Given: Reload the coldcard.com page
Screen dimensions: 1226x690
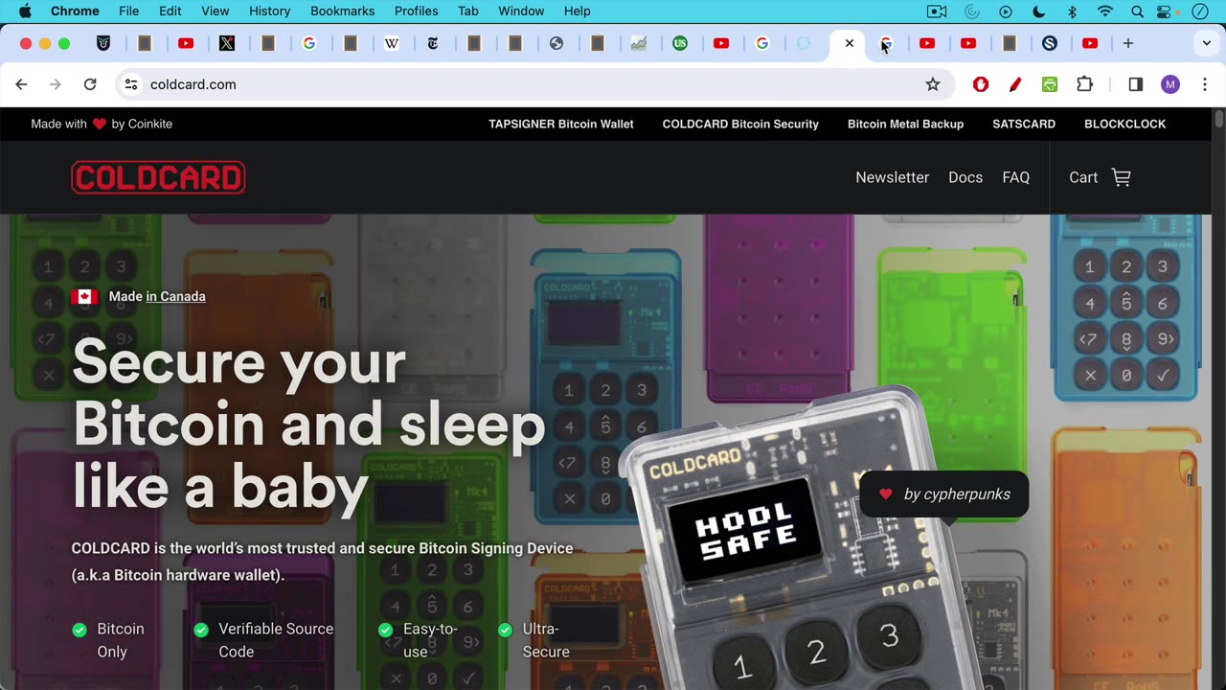Looking at the screenshot, I should pos(90,84).
